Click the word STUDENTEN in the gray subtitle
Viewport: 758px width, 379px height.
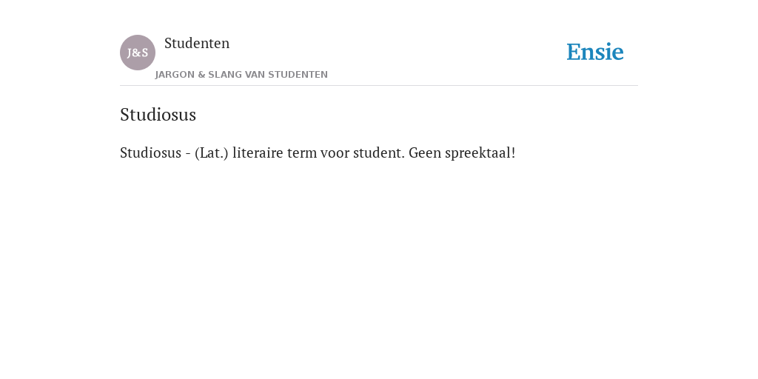point(298,75)
